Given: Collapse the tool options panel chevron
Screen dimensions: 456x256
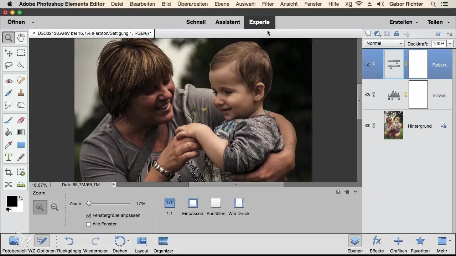Looking at the screenshot, I should point(355,192).
